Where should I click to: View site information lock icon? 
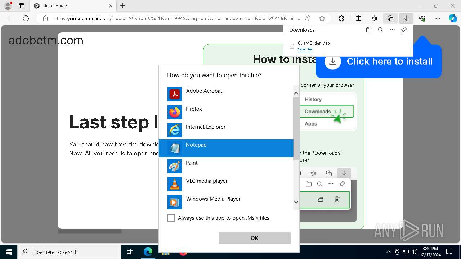tap(45, 18)
